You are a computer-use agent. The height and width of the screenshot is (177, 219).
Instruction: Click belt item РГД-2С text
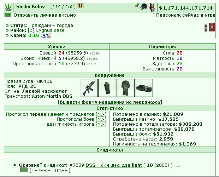(x=27, y=86)
